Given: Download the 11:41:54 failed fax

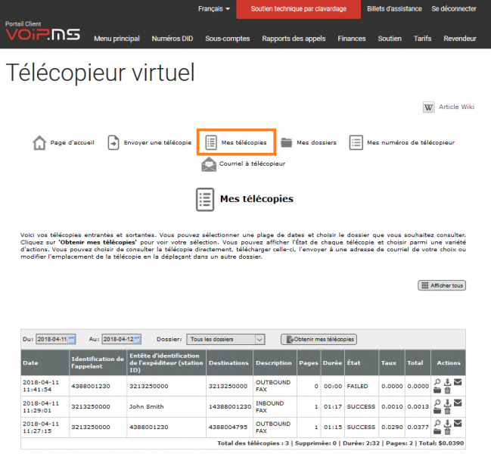Looking at the screenshot, I should click(x=447, y=382).
